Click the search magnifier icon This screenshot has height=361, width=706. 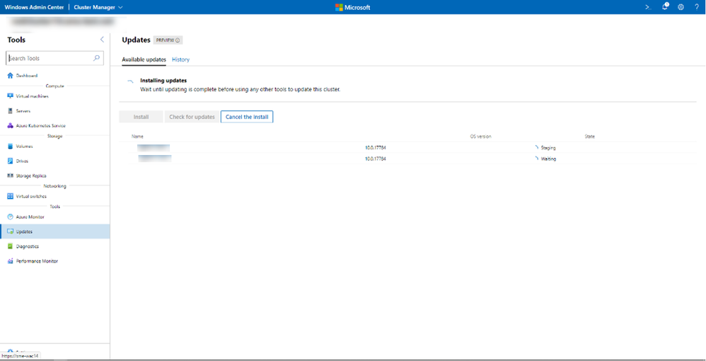coord(96,58)
